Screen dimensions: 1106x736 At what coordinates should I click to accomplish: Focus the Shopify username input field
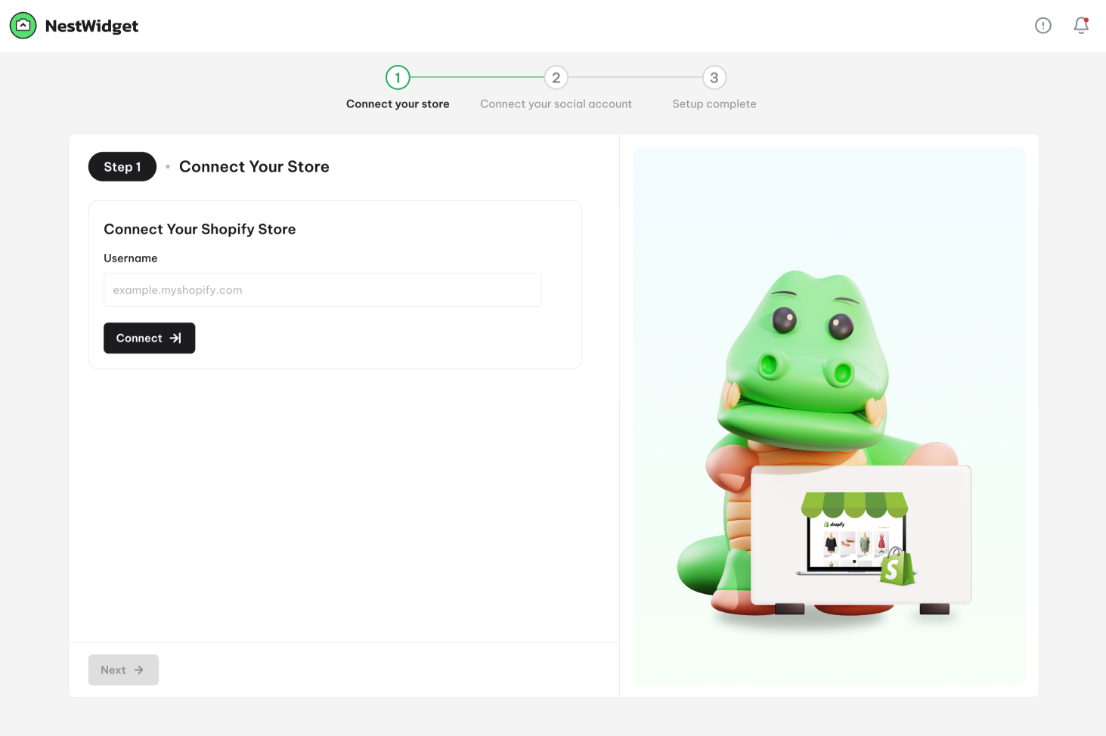(322, 290)
